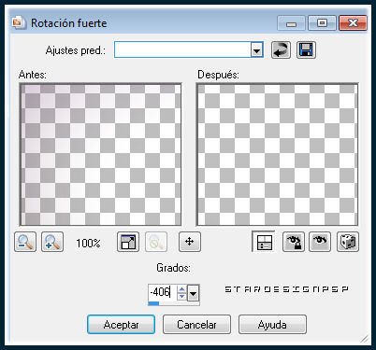Click the Después preview pane
Image resolution: width=376 pixels, height=350 pixels.
(277, 154)
